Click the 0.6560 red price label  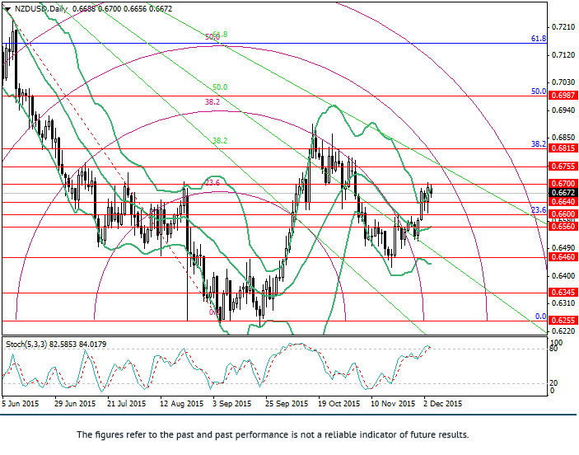[563, 226]
